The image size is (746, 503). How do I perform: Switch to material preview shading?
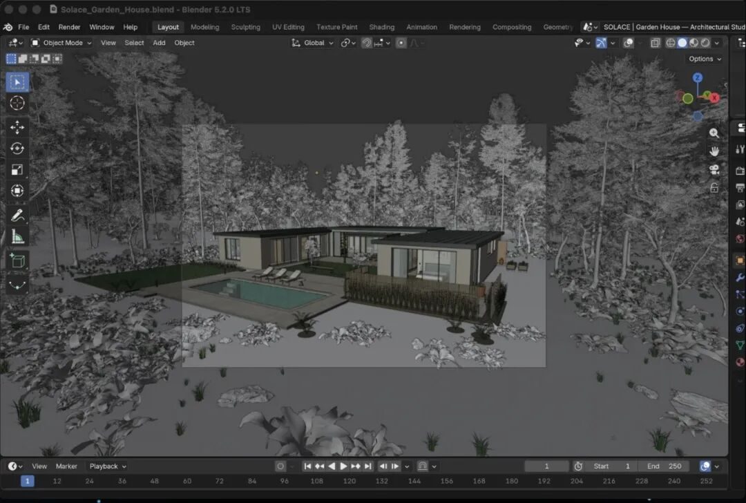(x=694, y=43)
